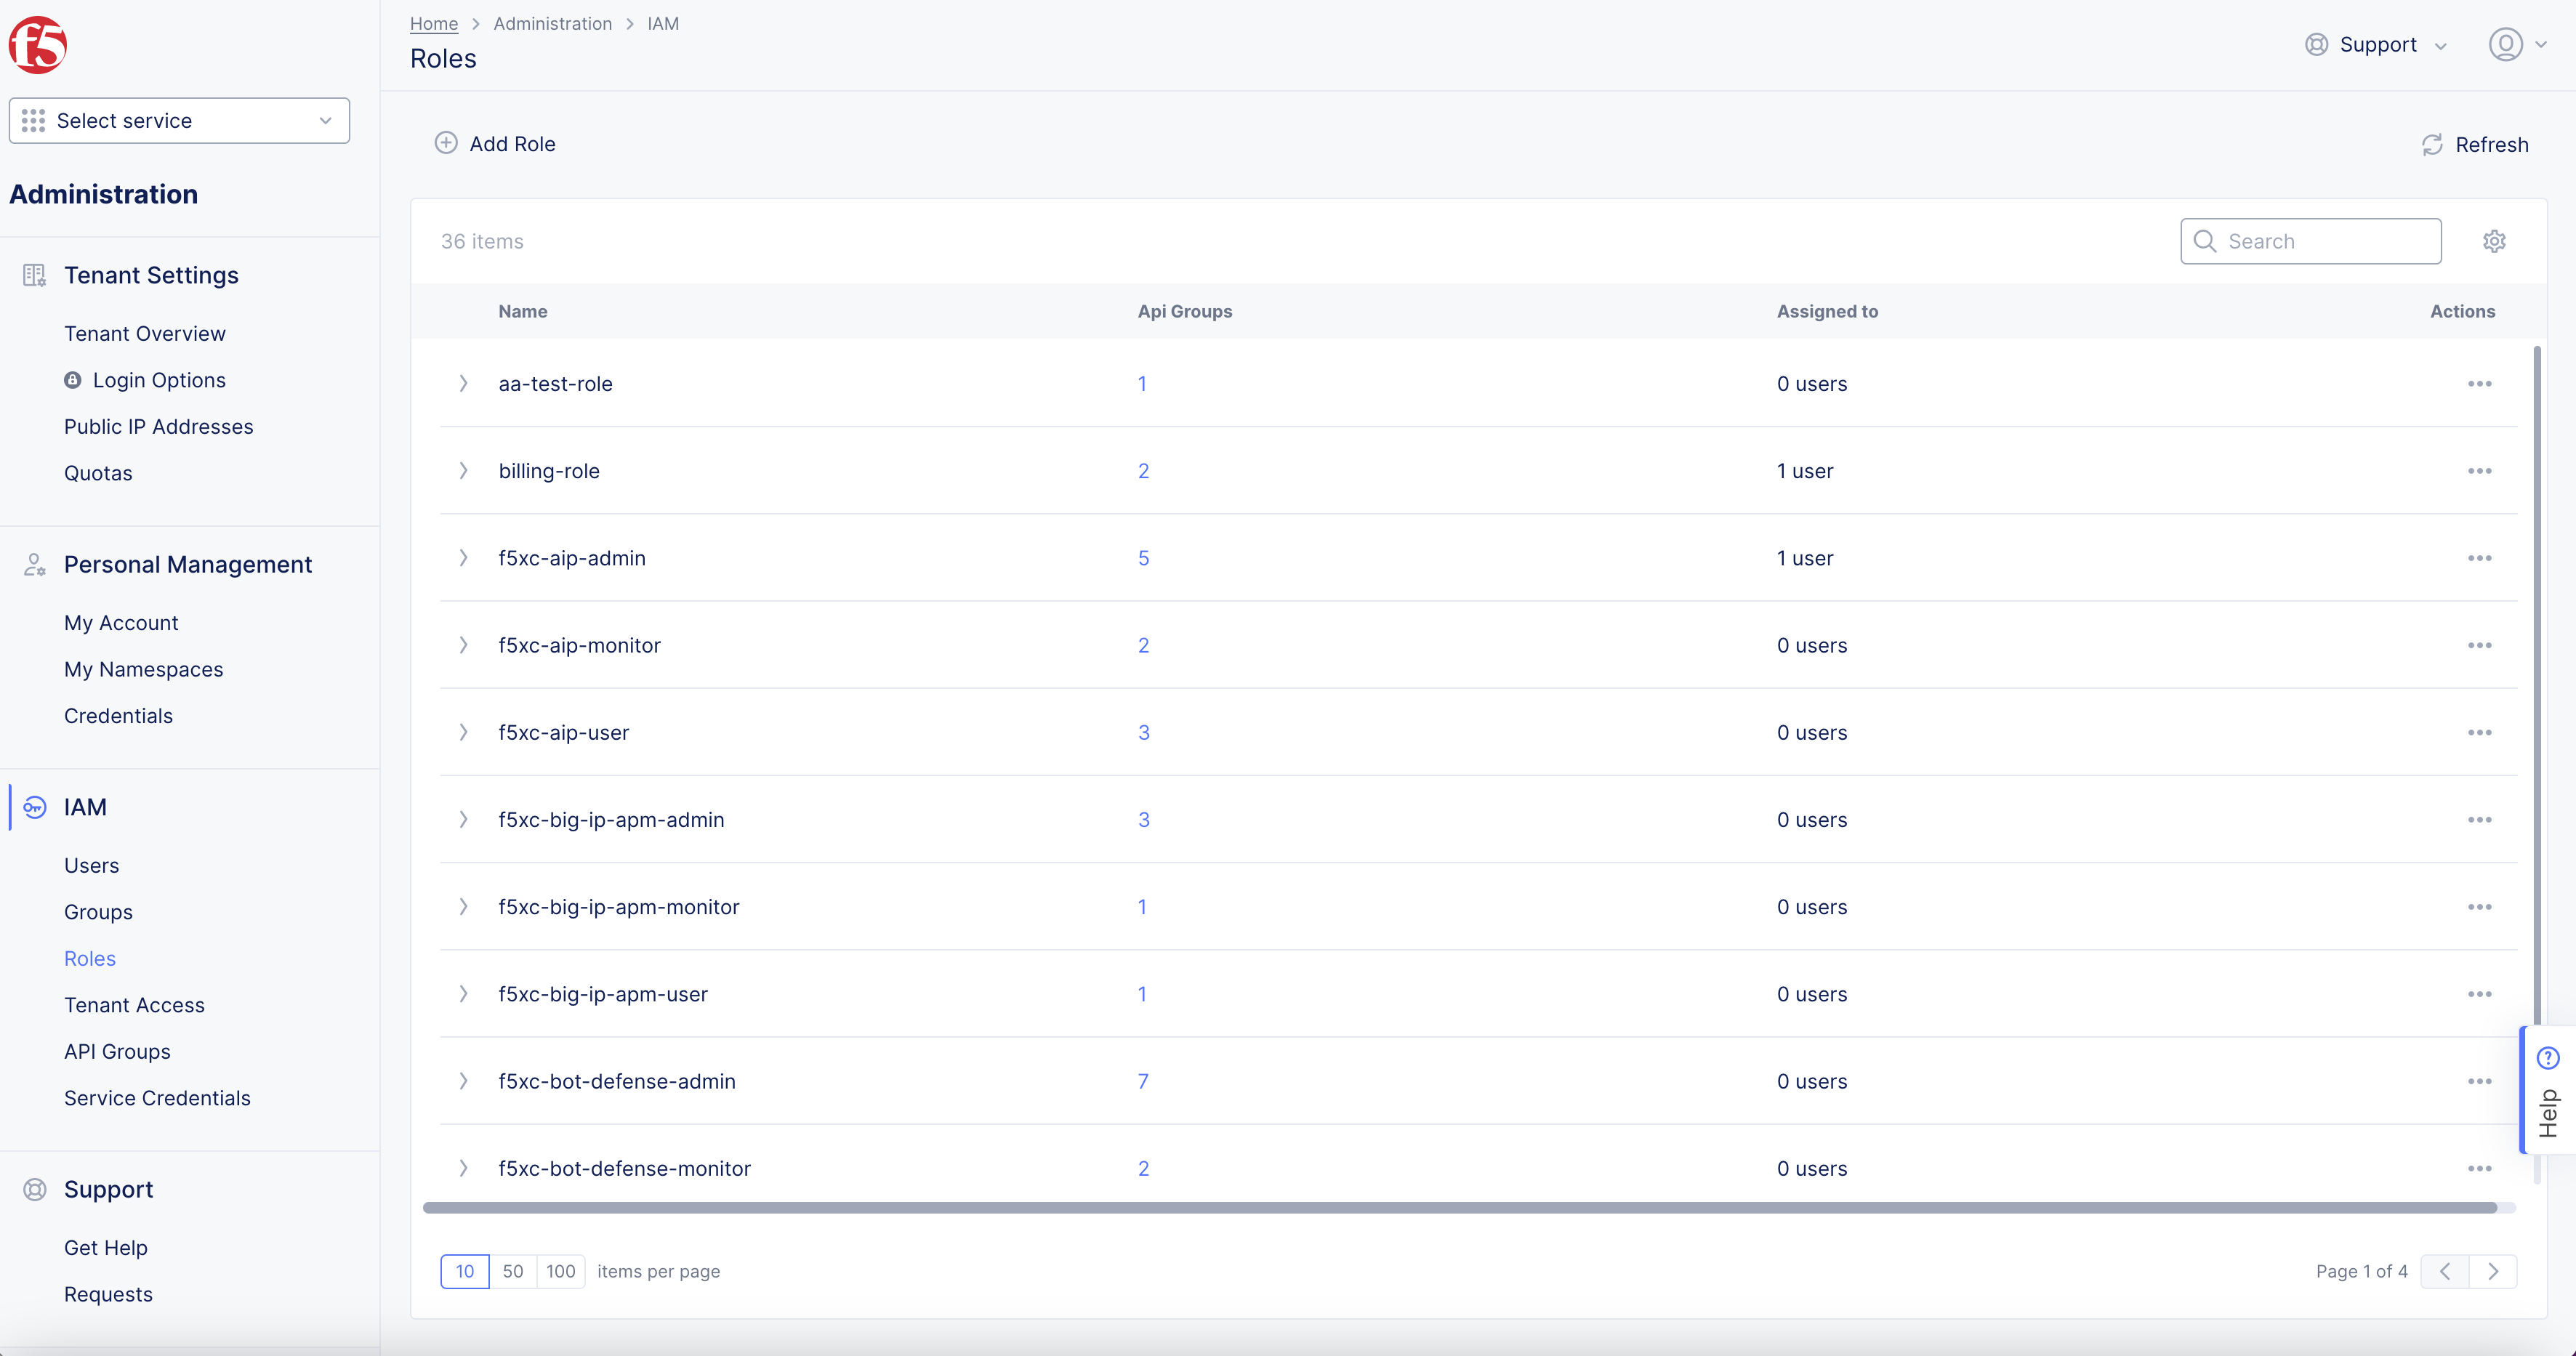
Task: Open the Select service dropdown
Action: tap(179, 121)
